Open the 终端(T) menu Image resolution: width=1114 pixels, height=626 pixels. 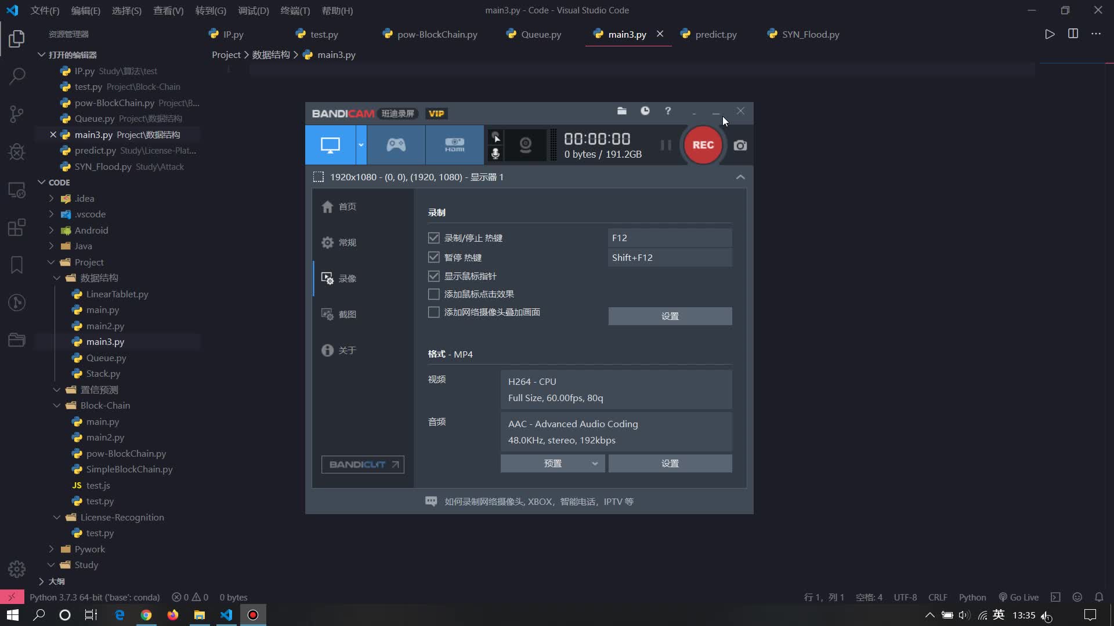pyautogui.click(x=295, y=10)
